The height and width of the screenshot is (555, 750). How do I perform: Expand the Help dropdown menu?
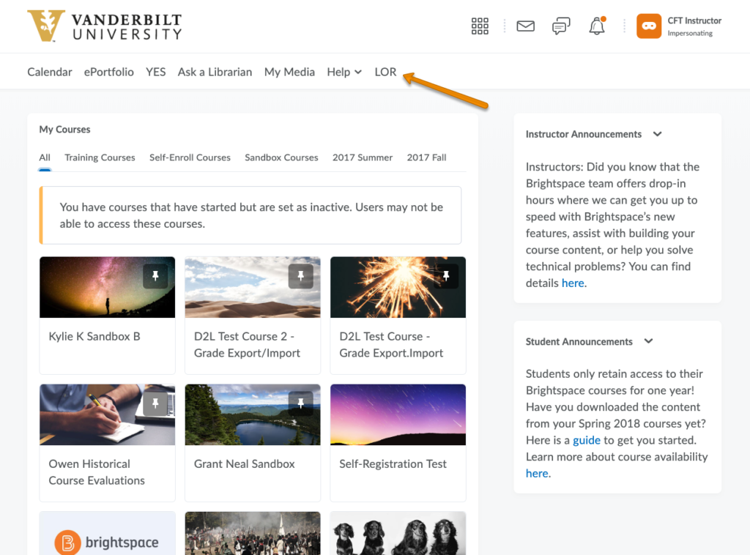point(344,72)
